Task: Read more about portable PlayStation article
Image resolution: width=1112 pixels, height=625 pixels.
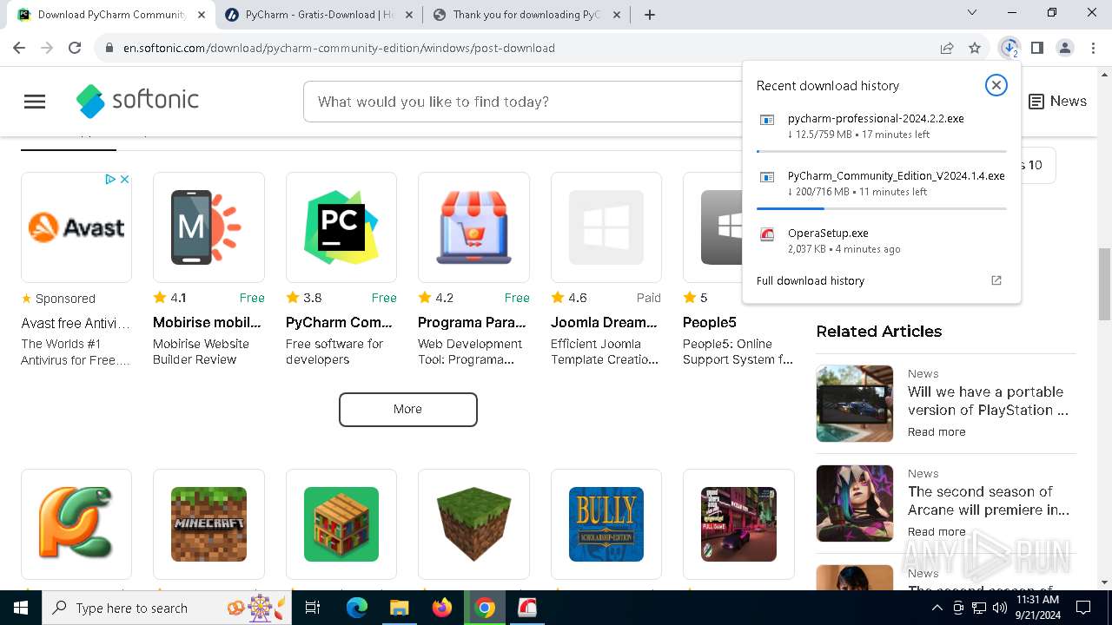Action: (x=937, y=431)
